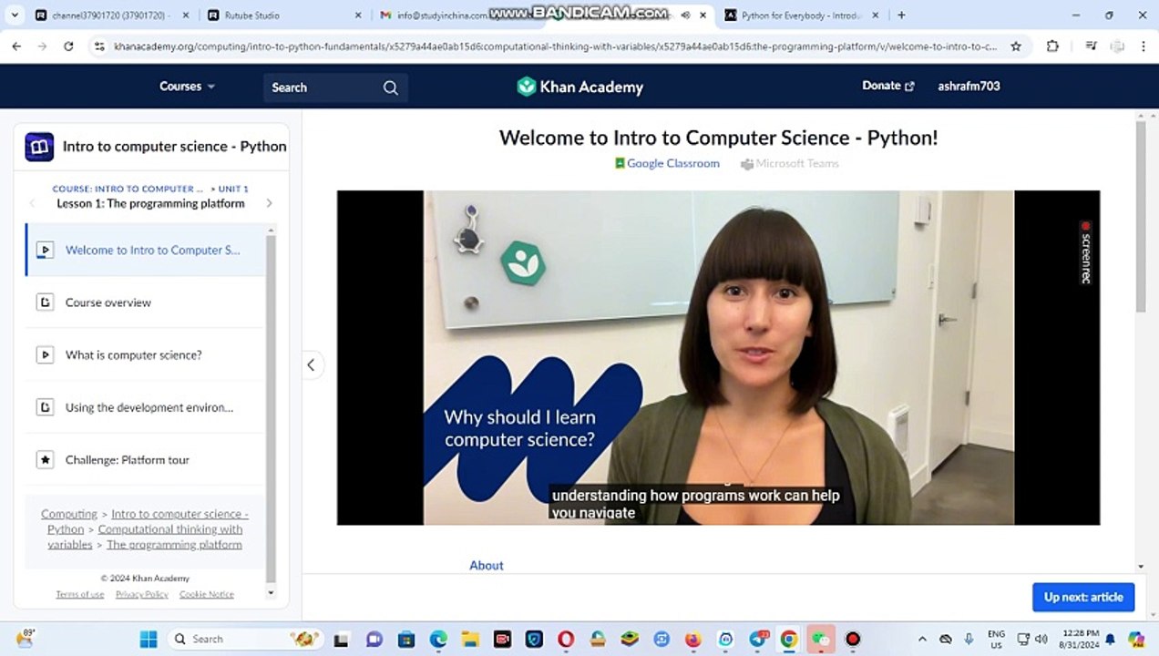Click the Bandicam recorder taskbar icon
The image size is (1159, 656).
click(853, 639)
